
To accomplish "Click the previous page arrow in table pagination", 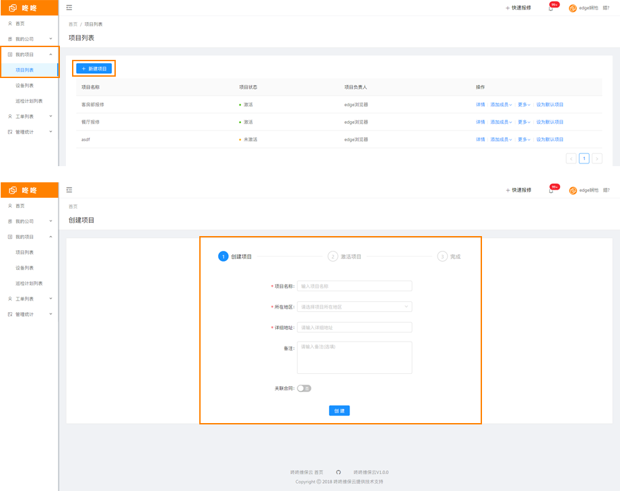I will point(572,159).
